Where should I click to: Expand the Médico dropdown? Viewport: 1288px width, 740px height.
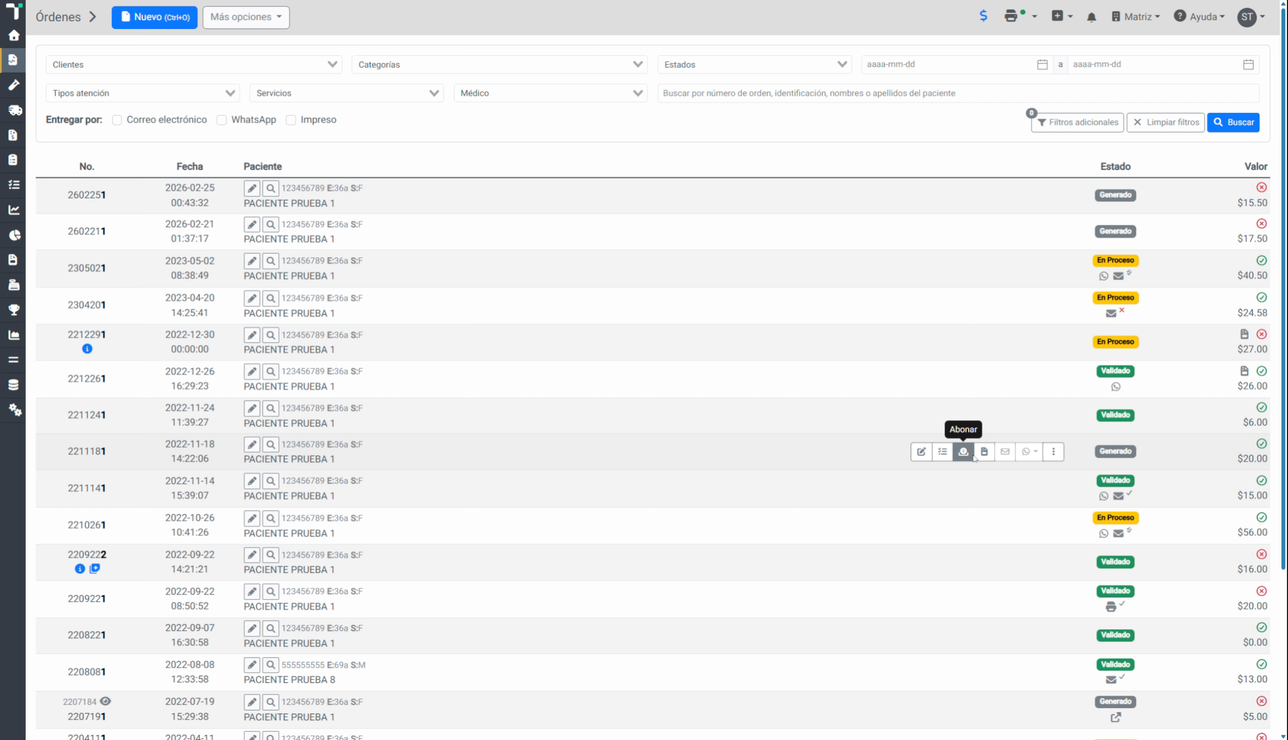click(x=551, y=93)
